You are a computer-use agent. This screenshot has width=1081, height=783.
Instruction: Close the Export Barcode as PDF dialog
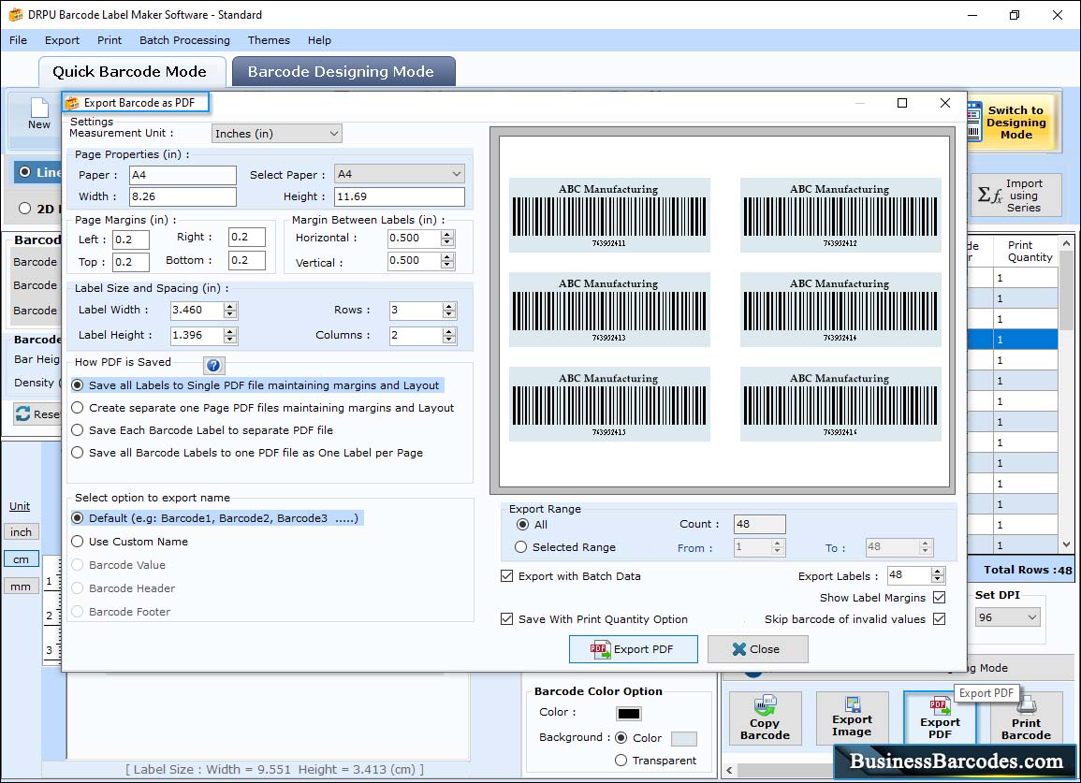[x=945, y=103]
